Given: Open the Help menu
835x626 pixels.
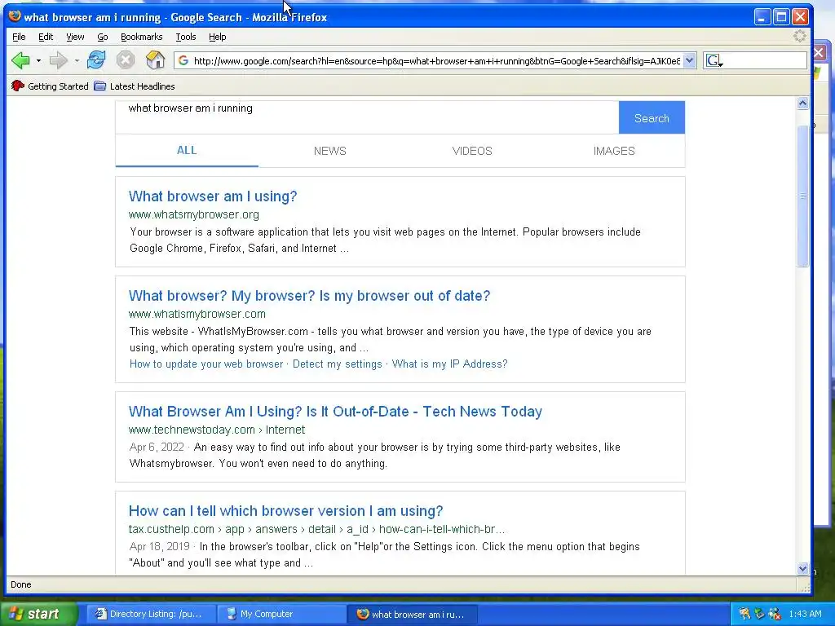Looking at the screenshot, I should [x=217, y=37].
